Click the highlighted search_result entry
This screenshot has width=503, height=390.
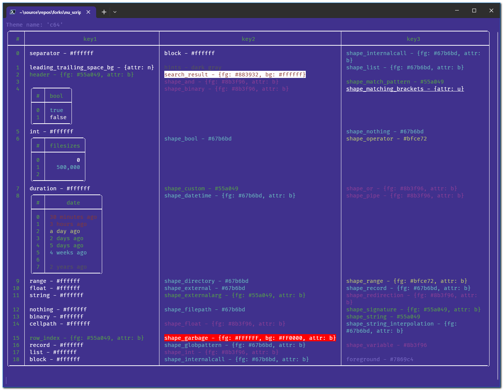(235, 75)
